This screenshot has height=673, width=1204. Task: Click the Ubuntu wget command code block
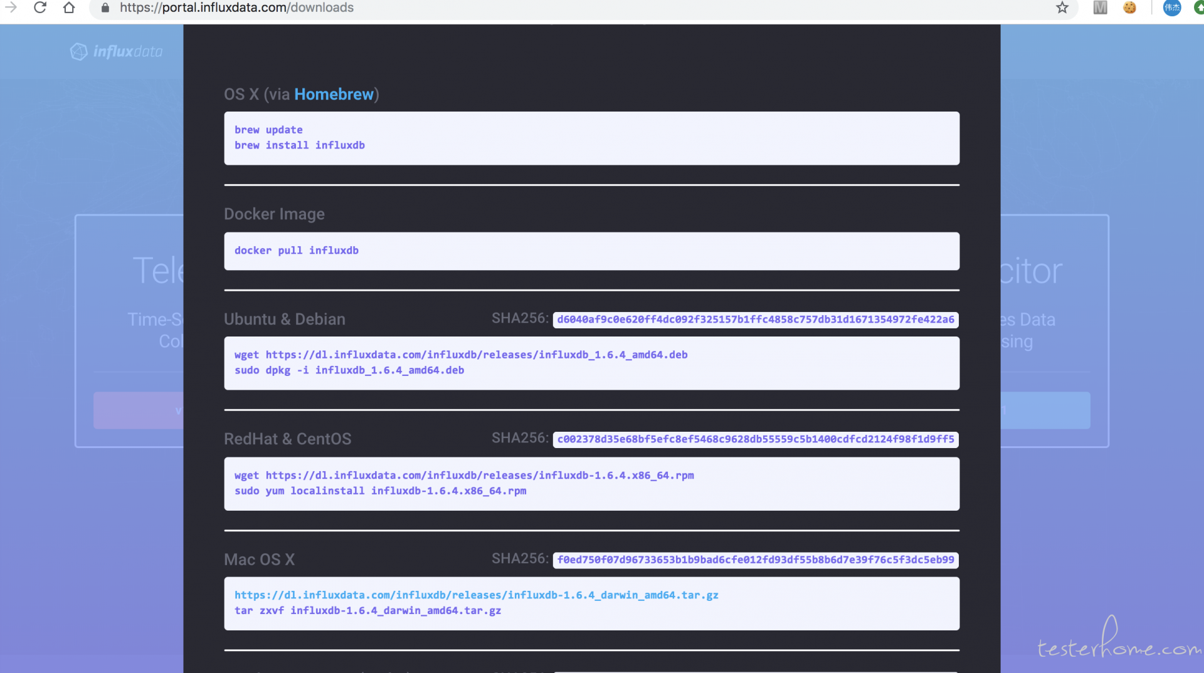point(591,363)
